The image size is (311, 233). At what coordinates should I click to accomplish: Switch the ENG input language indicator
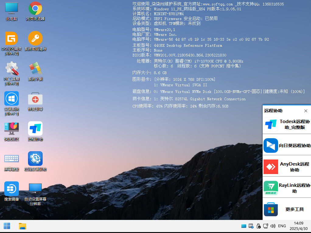(282, 226)
